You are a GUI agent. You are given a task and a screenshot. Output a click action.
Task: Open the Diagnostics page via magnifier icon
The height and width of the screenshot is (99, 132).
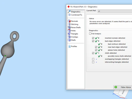click(x=69, y=12)
